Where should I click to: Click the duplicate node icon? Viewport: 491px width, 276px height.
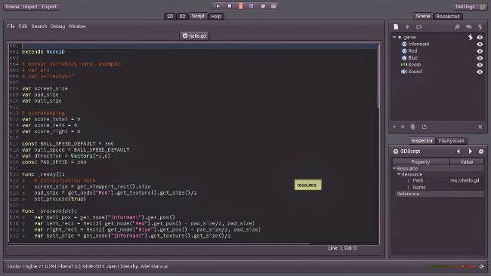click(413, 127)
